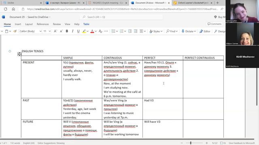
Task: Apply red font color
Action: [92, 31]
